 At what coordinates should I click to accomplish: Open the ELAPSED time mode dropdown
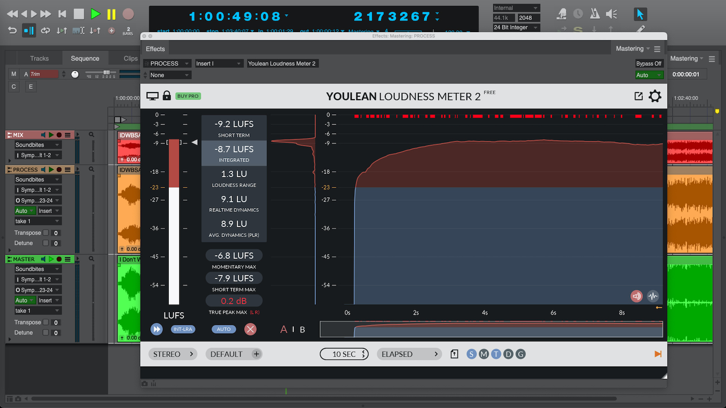click(409, 354)
